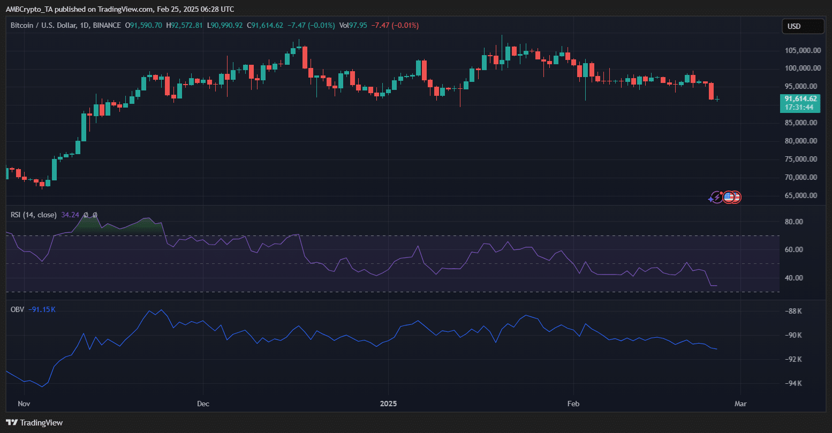
Task: Click the RSI 80.00 axis label
Action: pos(794,222)
